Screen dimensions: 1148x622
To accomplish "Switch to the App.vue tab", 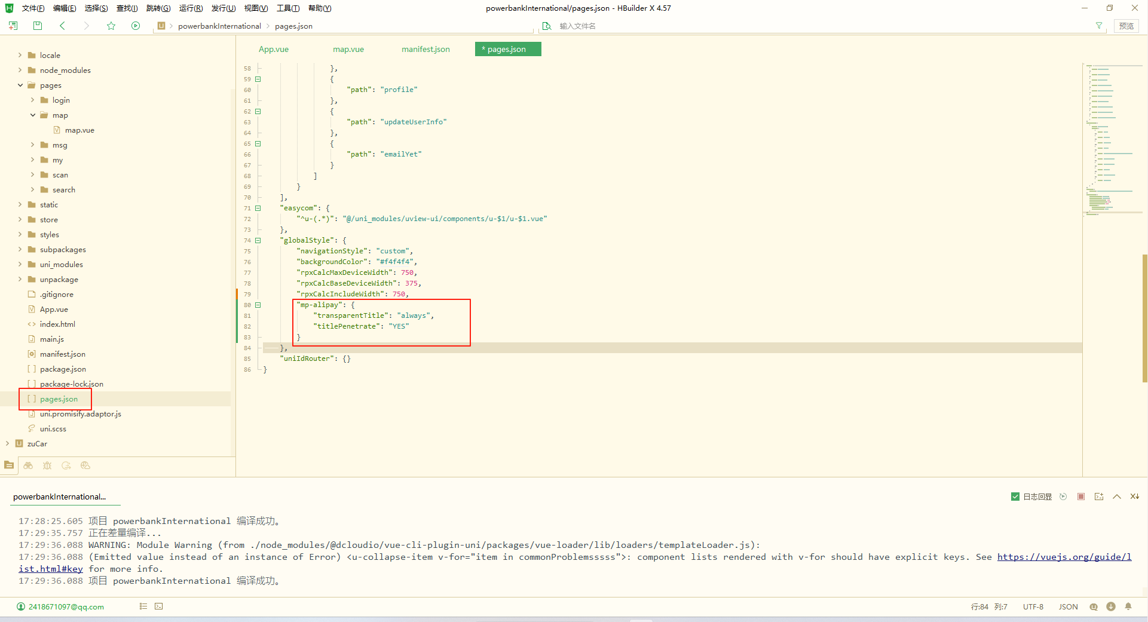I will tap(274, 49).
